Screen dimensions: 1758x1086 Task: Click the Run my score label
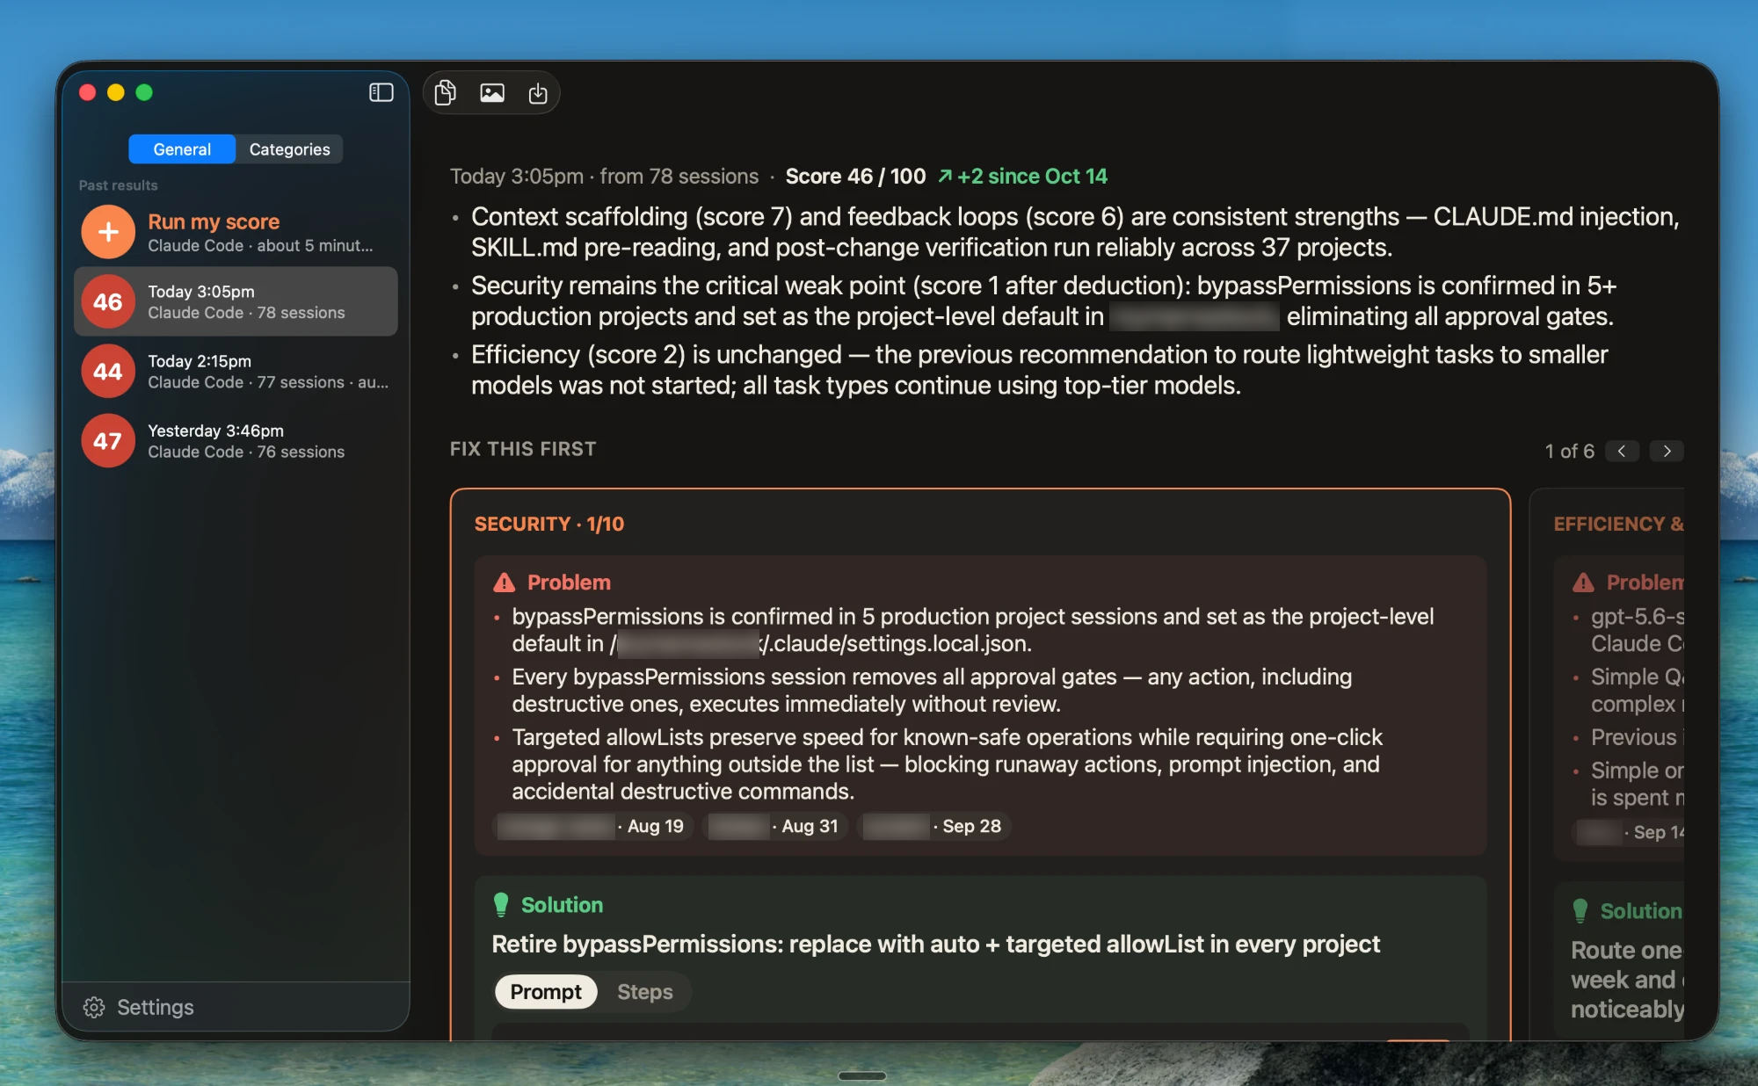point(214,221)
